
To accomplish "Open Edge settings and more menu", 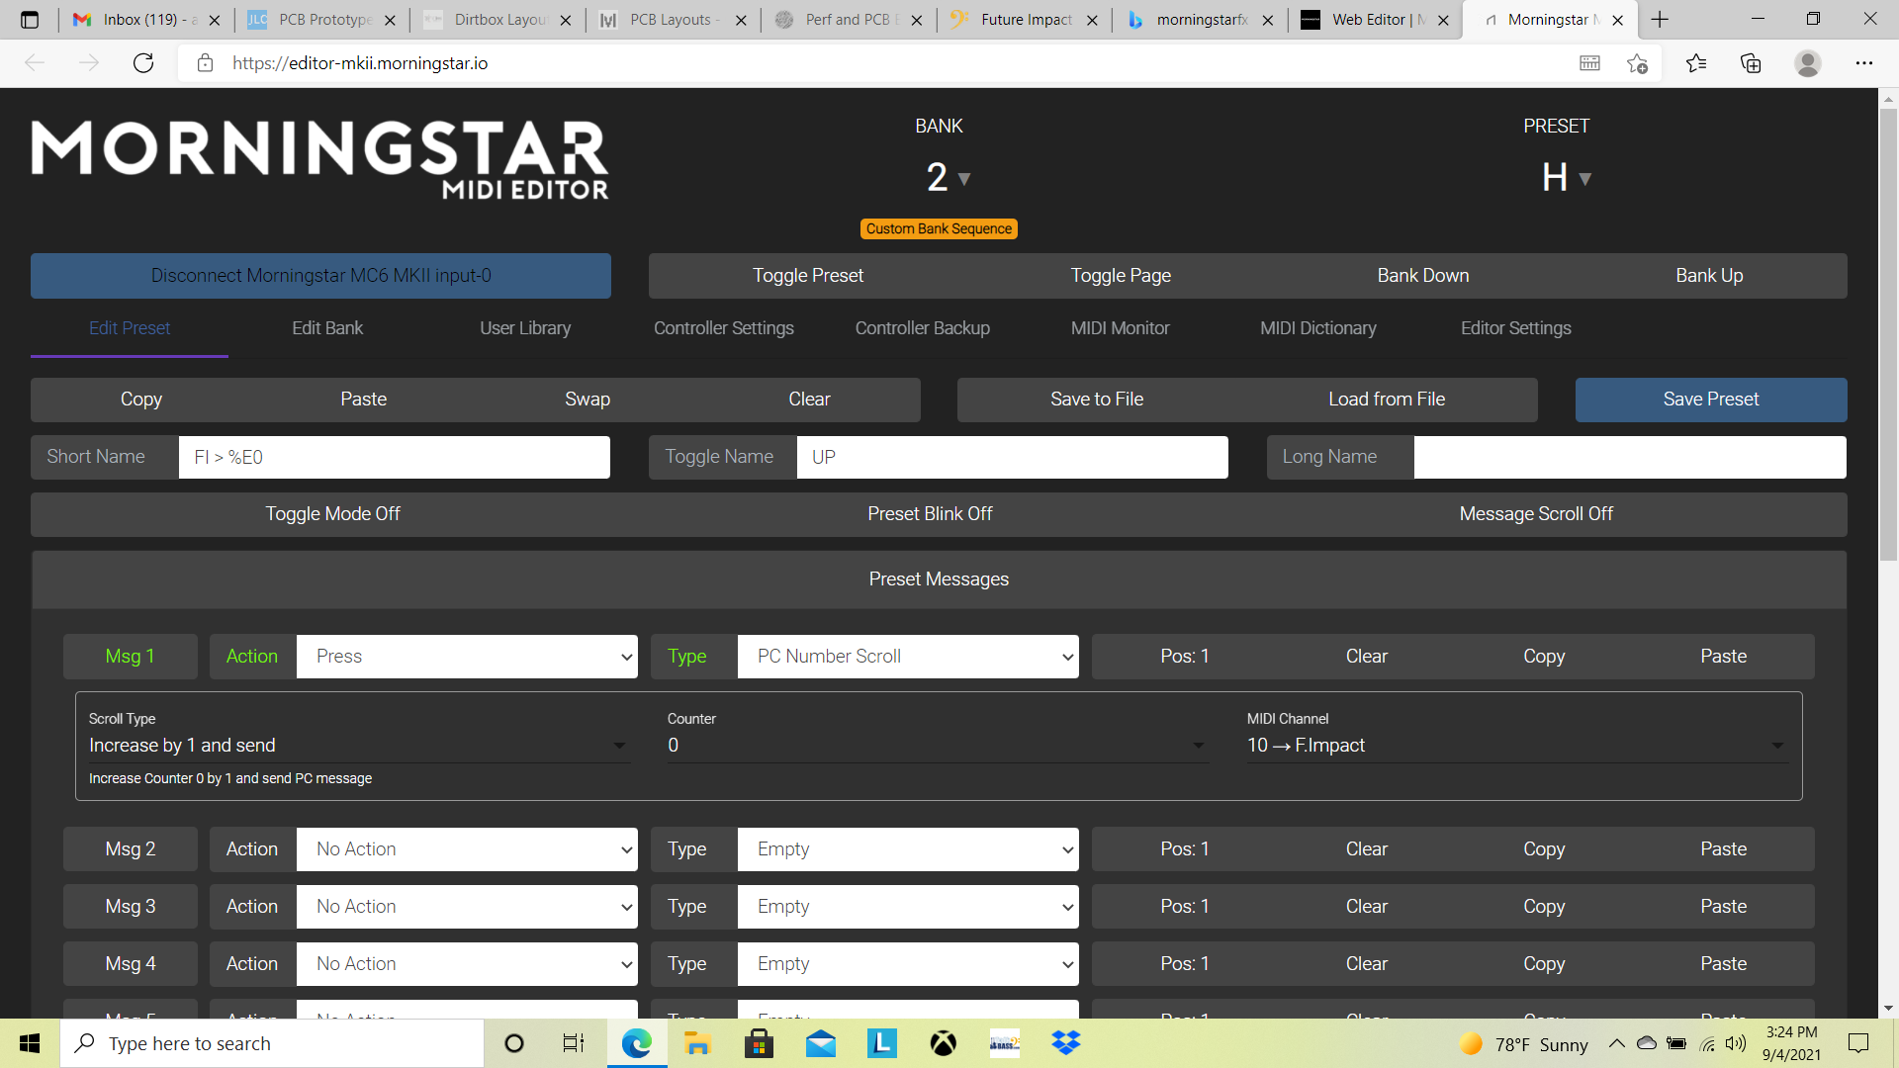I will (1864, 63).
